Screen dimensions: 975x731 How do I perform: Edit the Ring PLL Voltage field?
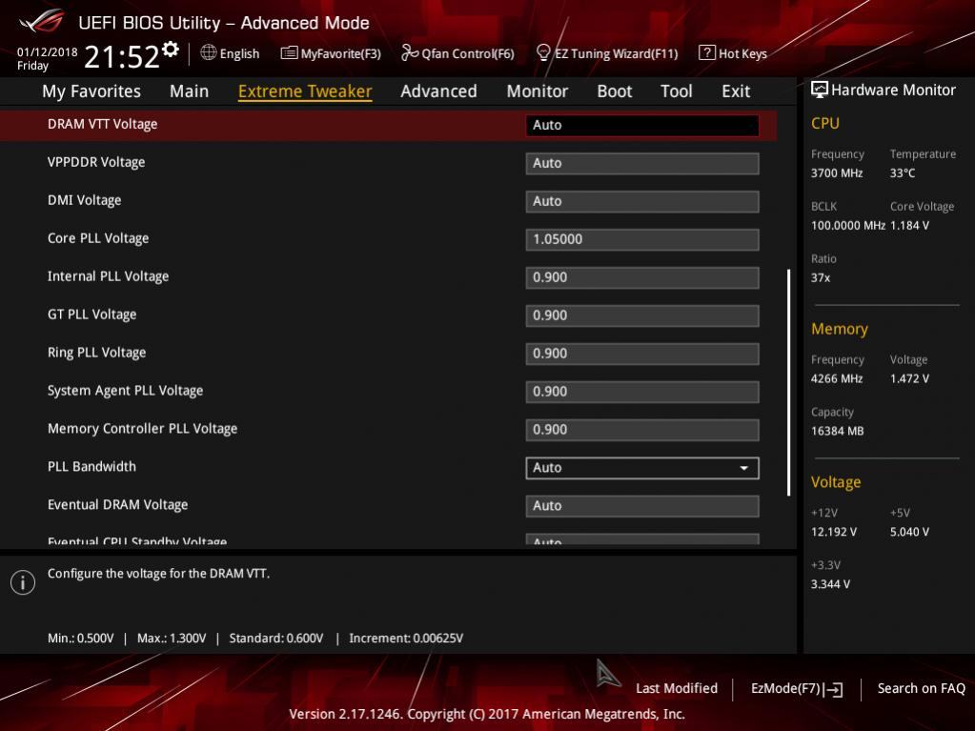(x=641, y=354)
